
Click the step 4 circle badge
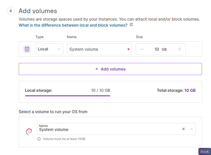pos(10,11)
